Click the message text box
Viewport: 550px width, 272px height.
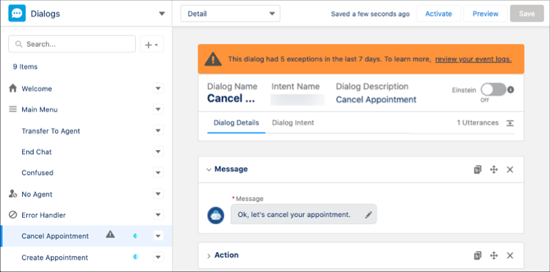pos(304,214)
